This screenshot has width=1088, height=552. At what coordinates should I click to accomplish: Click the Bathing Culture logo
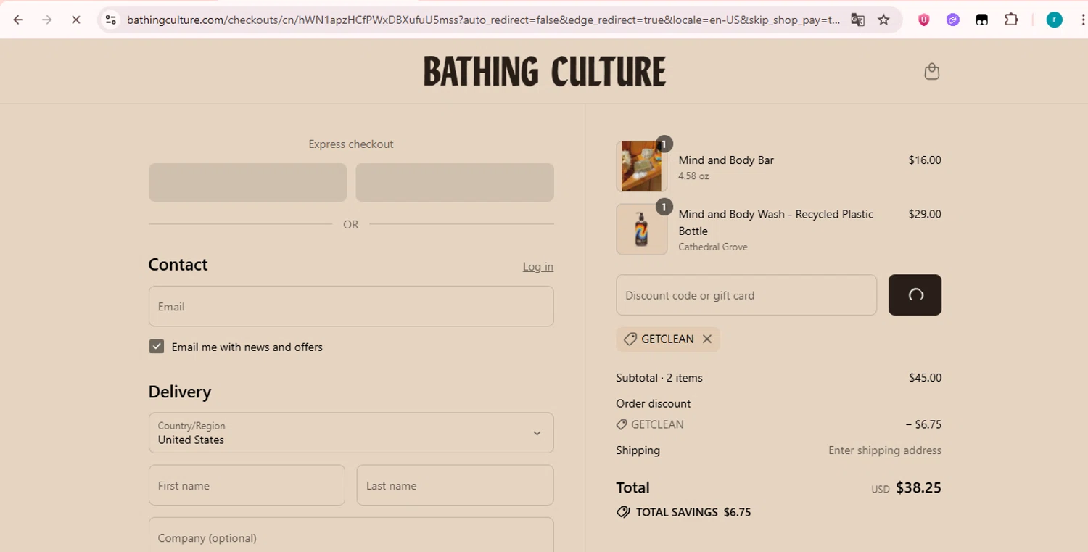(545, 71)
